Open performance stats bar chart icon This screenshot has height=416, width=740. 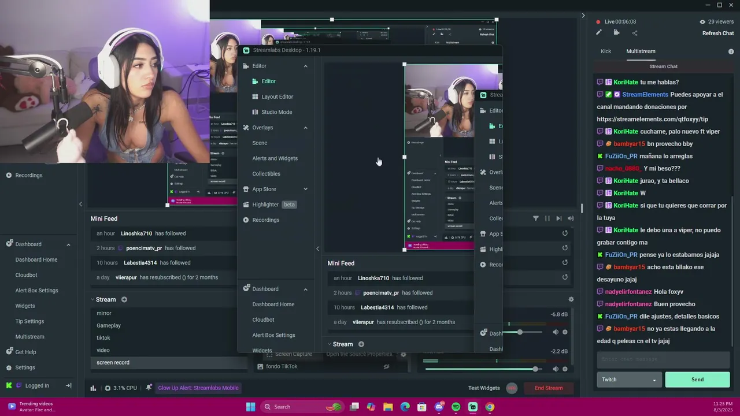pos(93,388)
